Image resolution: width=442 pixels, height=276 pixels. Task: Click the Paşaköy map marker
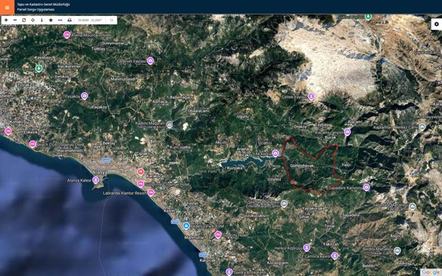pyautogui.click(x=84, y=96)
